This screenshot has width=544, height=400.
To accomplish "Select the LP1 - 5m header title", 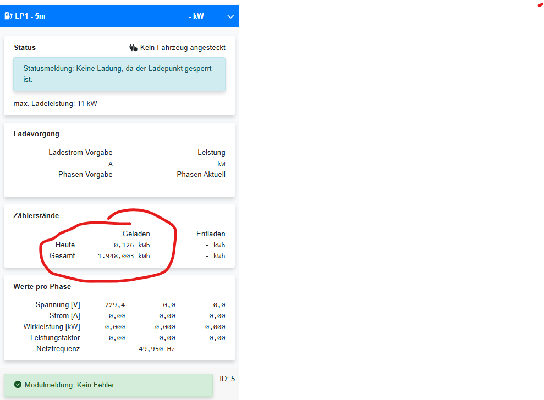I will 30,16.
